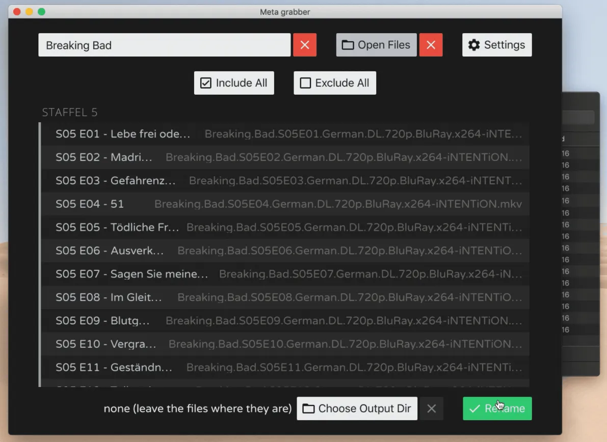Image resolution: width=607 pixels, height=442 pixels.
Task: Click the Open Files button
Action: tap(376, 45)
